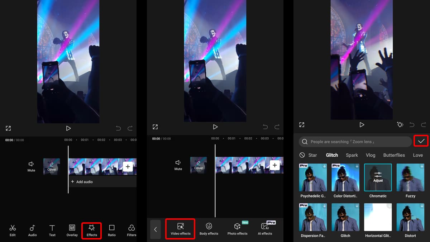Viewport: 430px width, 242px height.
Task: Open AI effects
Action: click(x=265, y=228)
